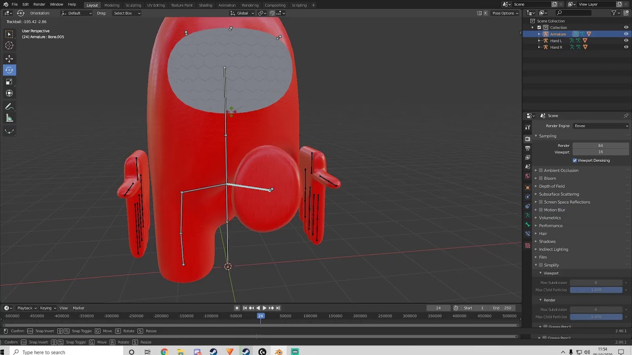The image size is (632, 355).
Task: Open the Output properties tab
Action: [527, 148]
